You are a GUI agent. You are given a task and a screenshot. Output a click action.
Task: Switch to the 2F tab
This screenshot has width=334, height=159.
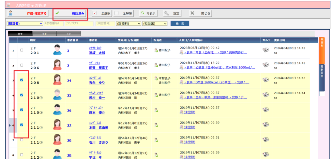[44, 33]
